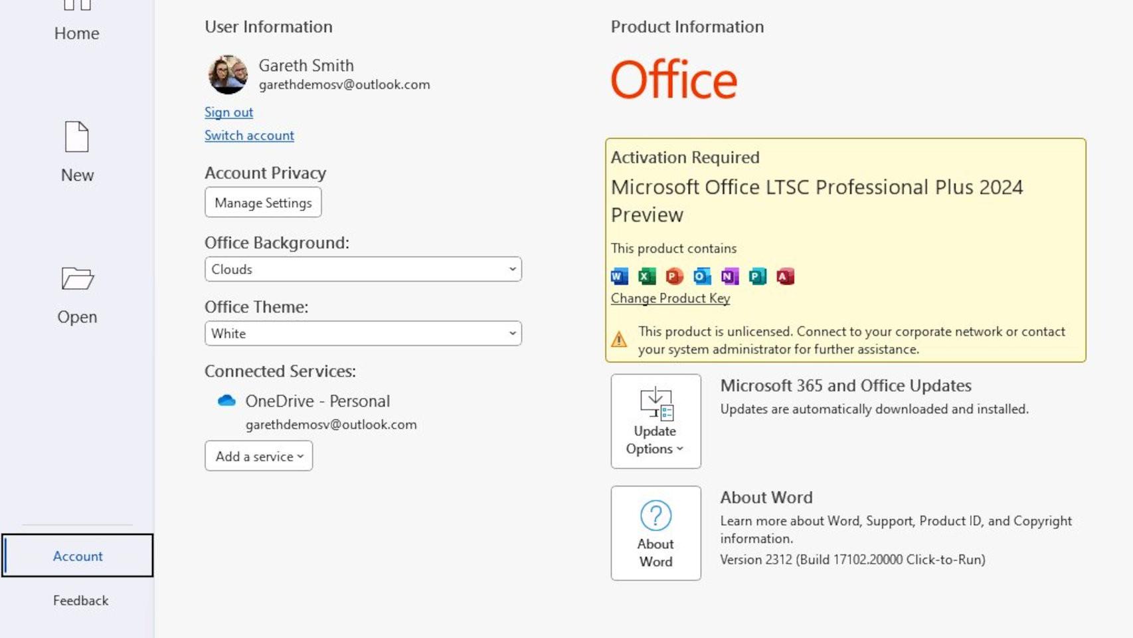Click the Version 2312 build text
This screenshot has height=638, width=1133.
(x=853, y=560)
